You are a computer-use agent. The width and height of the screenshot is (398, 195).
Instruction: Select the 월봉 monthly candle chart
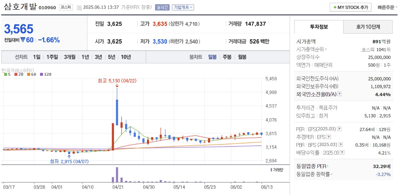242,57
